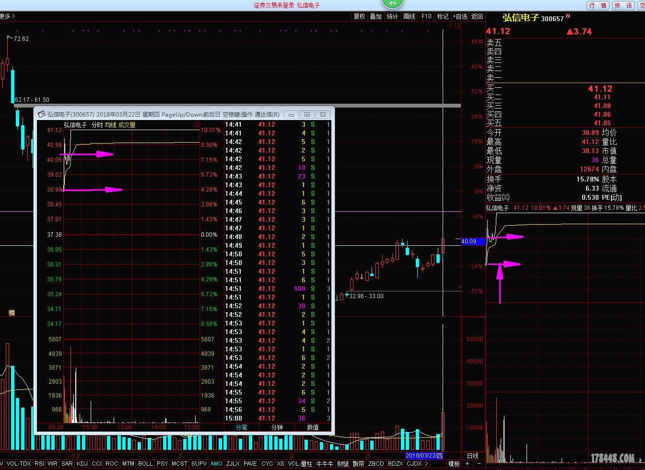
Task: Minimize the 弘信电子 intraday popup
Action: pos(291,114)
